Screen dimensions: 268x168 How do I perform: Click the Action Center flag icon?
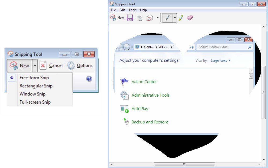[x=124, y=82]
